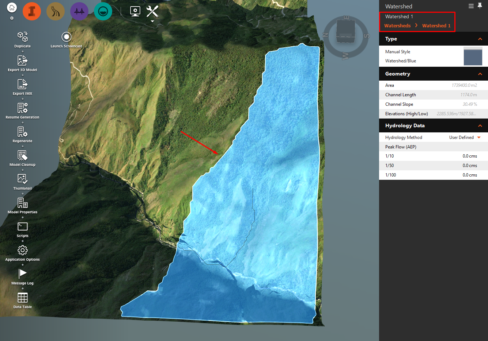
Task: Open the Data Table
Action: click(x=22, y=300)
